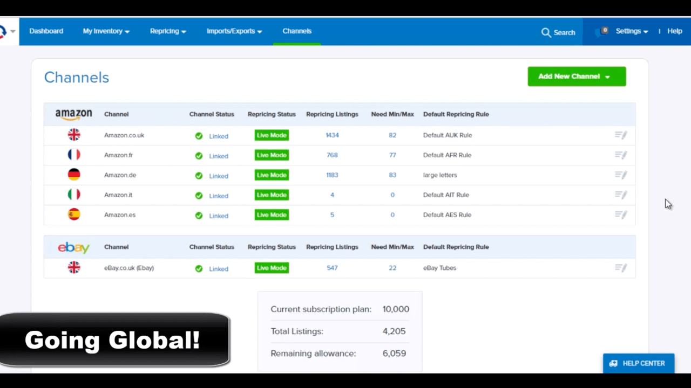Click green check icon for Amazon.es

pos(199,216)
